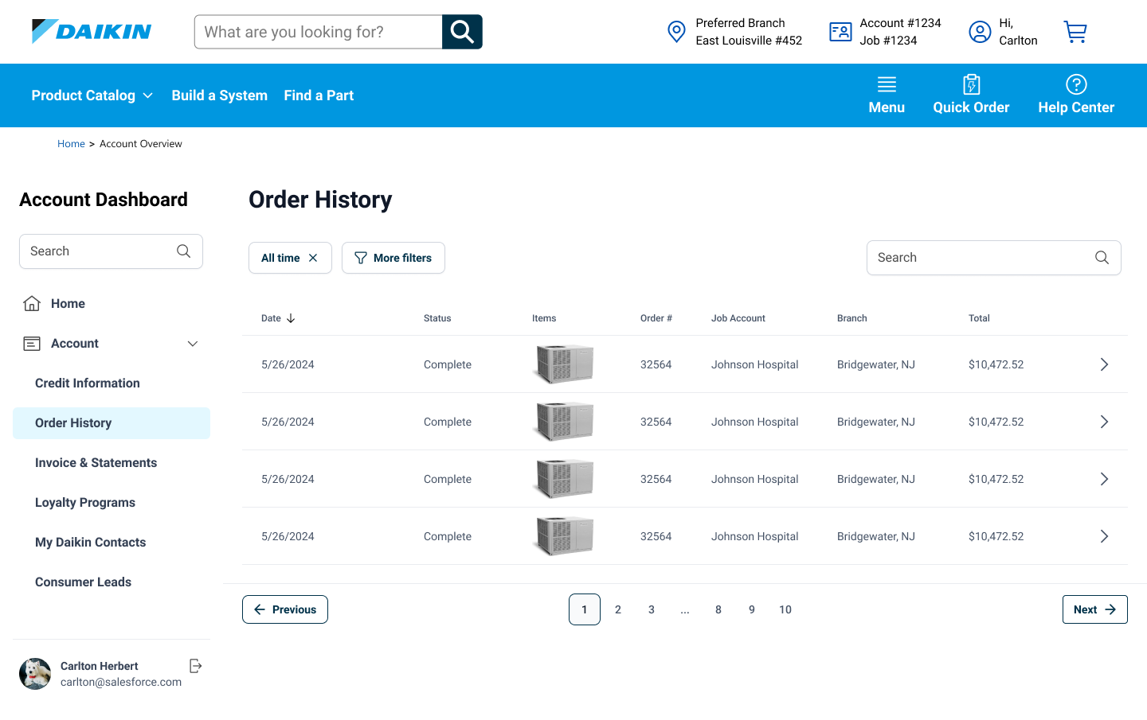Click the Preferred Branch location pin icon
Screen dimensions: 1147x720
(x=676, y=32)
